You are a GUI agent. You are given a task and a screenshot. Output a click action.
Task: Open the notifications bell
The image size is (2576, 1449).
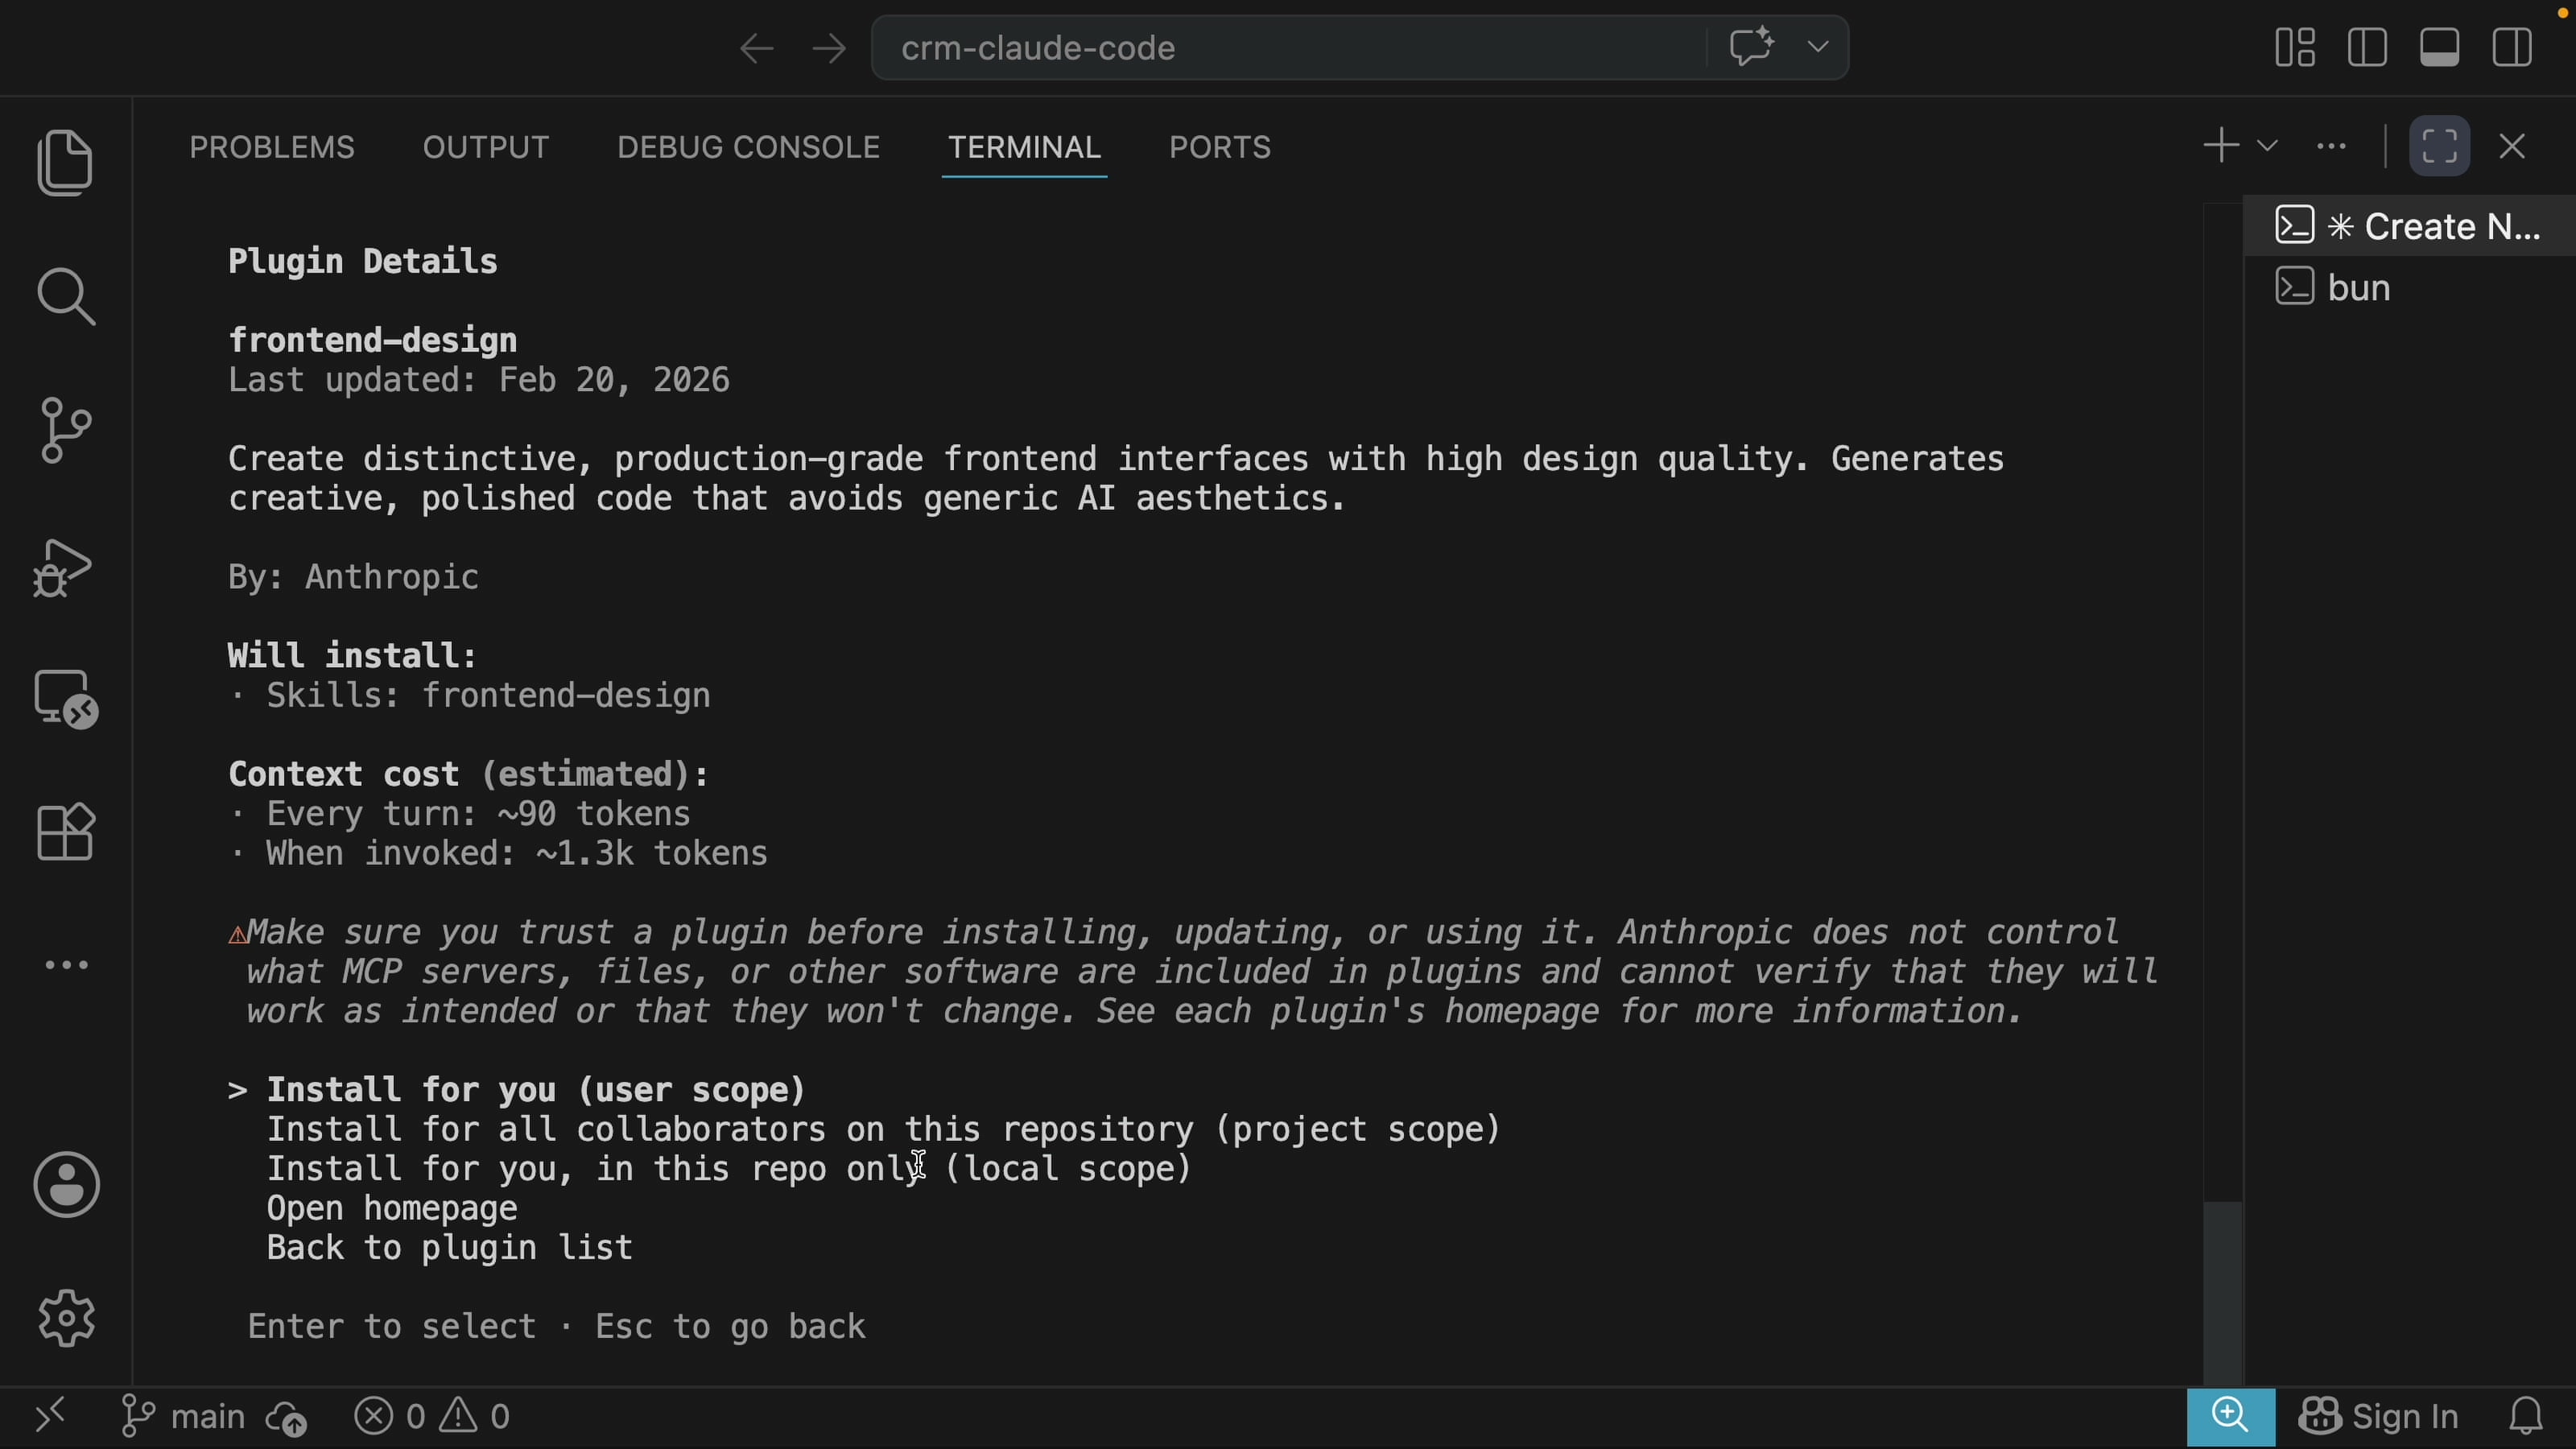(x=2525, y=1416)
